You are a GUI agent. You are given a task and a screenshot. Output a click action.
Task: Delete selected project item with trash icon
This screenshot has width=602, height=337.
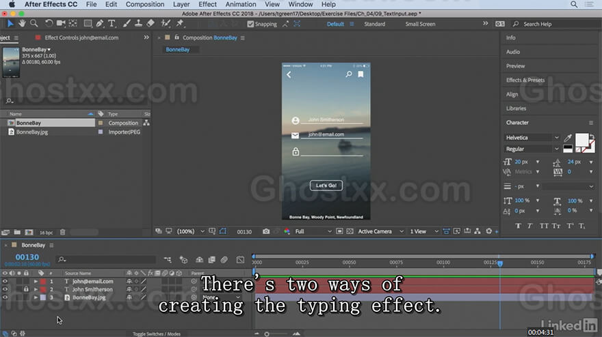pyautogui.click(x=62, y=232)
